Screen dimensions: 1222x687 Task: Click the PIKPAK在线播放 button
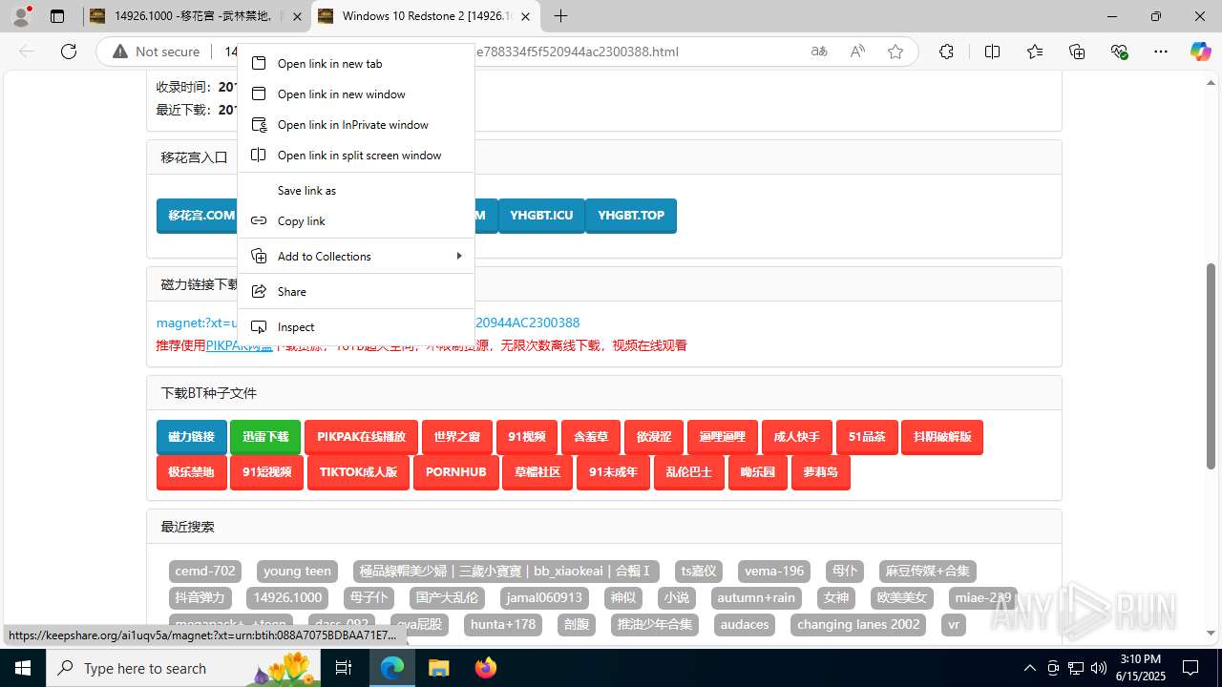tap(362, 437)
